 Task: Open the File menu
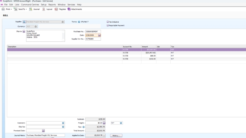pos(6,5)
